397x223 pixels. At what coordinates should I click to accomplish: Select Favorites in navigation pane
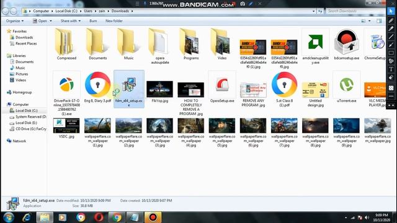click(19, 32)
